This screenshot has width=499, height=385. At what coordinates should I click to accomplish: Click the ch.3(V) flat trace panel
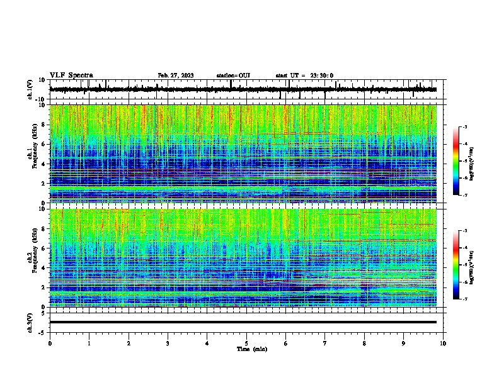pyautogui.click(x=248, y=323)
